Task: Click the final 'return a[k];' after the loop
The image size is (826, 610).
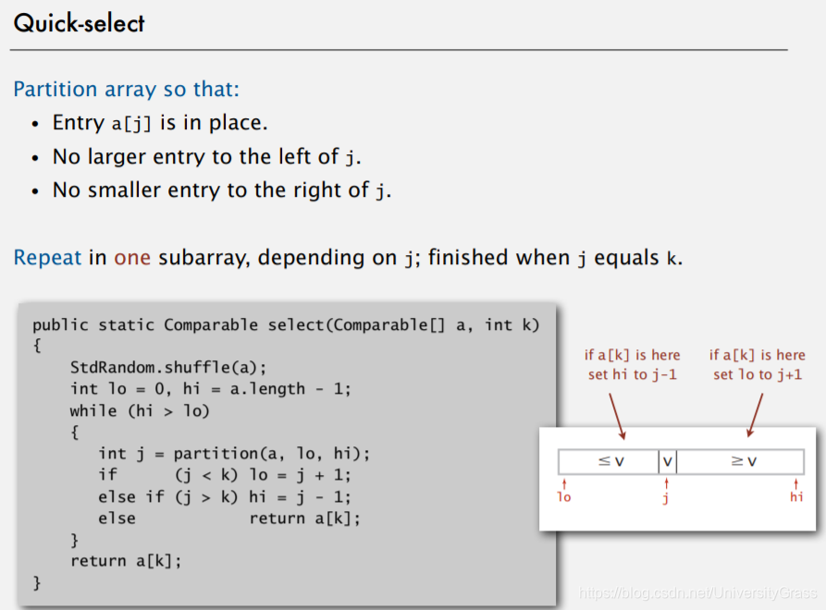Action: (x=126, y=561)
